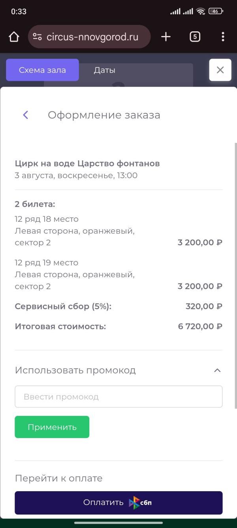This screenshot has width=237, height=528.
Task: Tap the browser home icon
Action: pyautogui.click(x=14, y=37)
